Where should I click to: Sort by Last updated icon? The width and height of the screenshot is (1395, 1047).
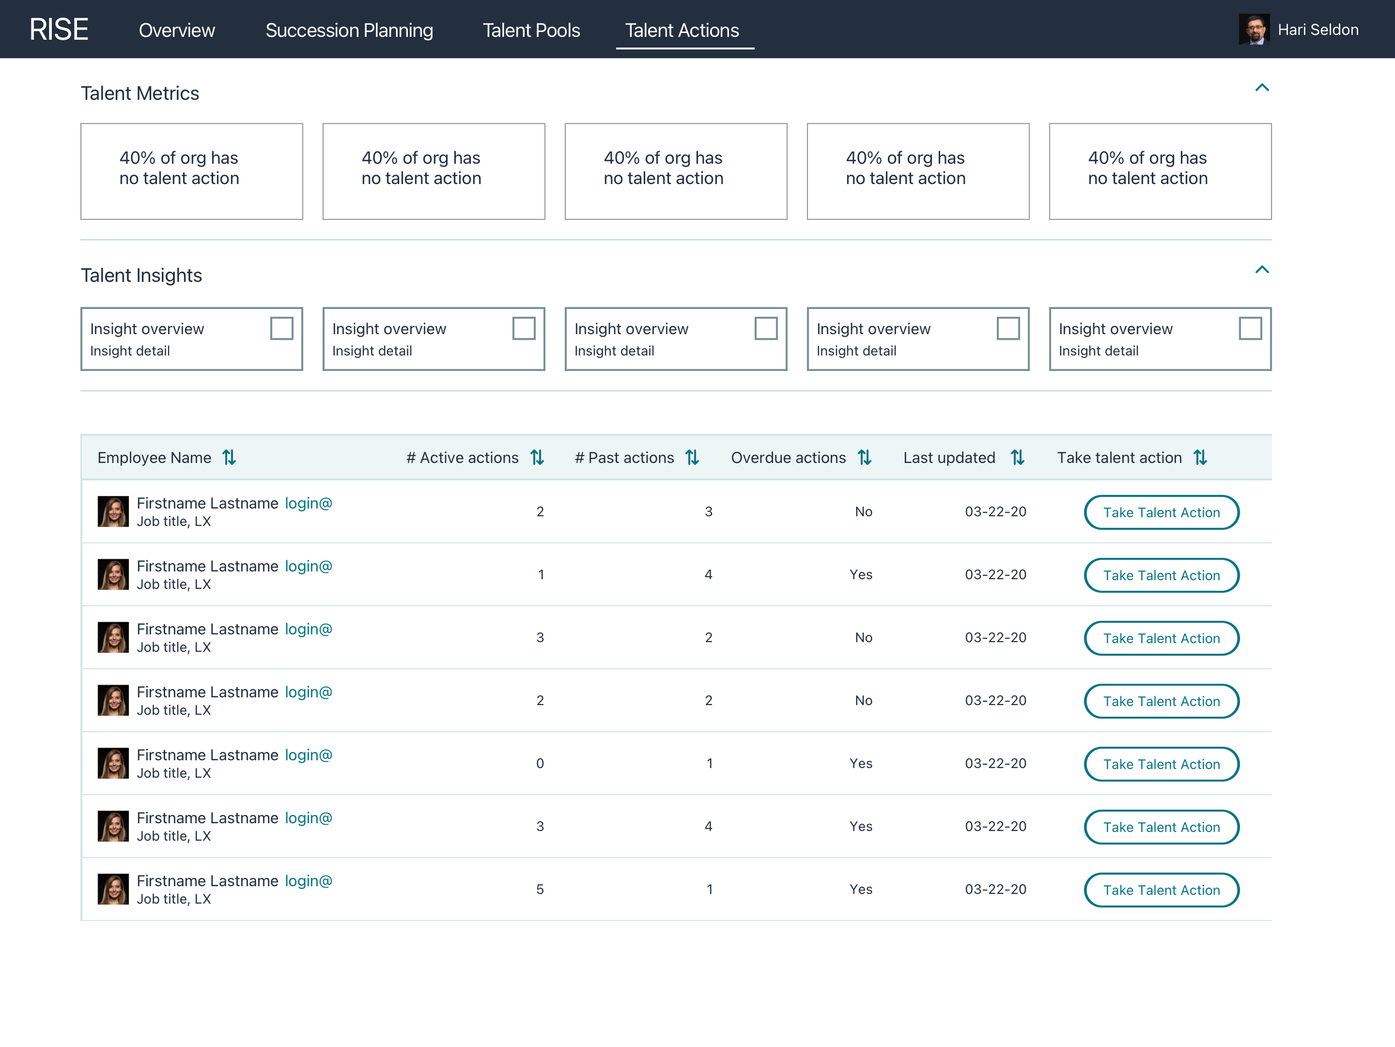coord(1017,457)
